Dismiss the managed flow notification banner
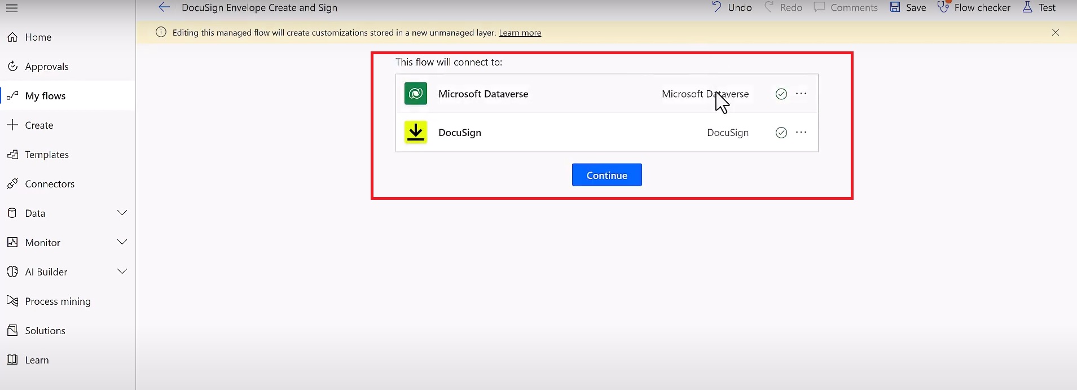 pos(1055,33)
